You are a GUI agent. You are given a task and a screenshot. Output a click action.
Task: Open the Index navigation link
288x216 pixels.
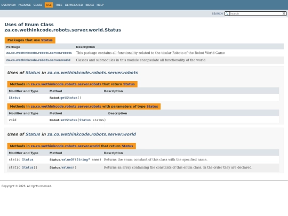click(x=90, y=5)
